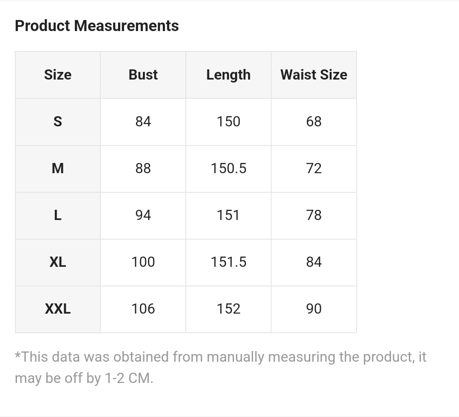Select the L size row label
The image size is (459, 417).
pyautogui.click(x=58, y=215)
